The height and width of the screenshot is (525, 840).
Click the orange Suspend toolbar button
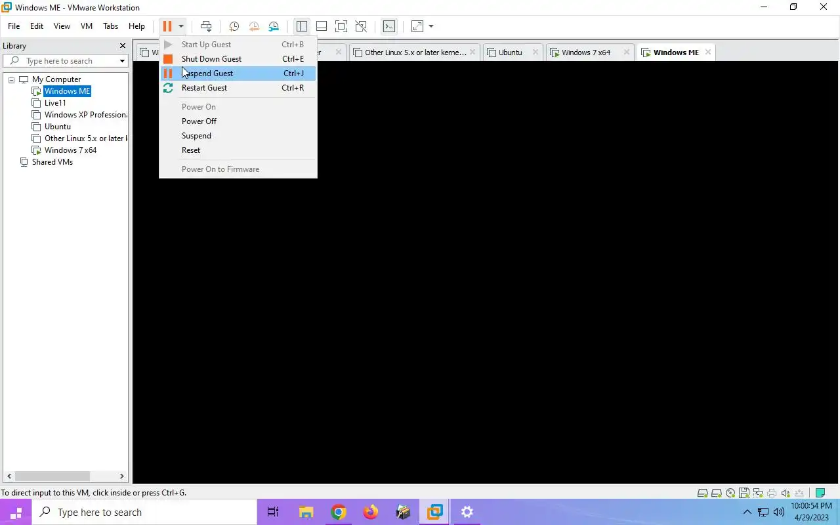click(167, 26)
